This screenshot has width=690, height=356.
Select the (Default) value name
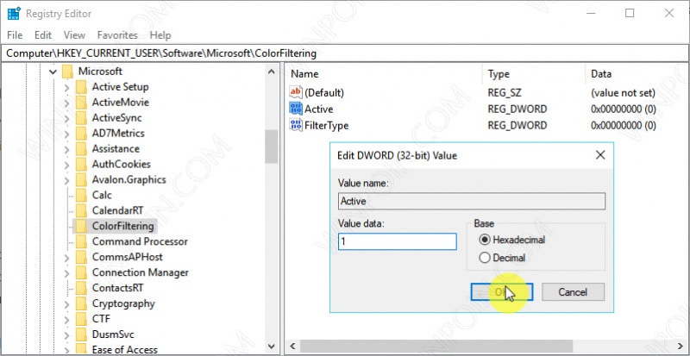tap(324, 93)
